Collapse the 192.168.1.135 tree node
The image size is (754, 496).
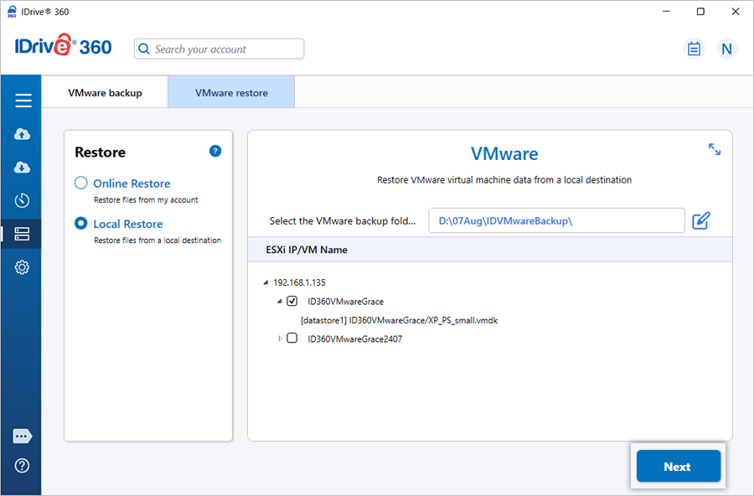point(266,282)
